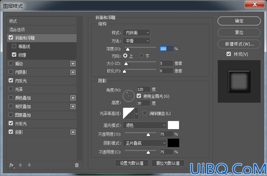Click the 不透明度(O) value field 75

[166, 134]
